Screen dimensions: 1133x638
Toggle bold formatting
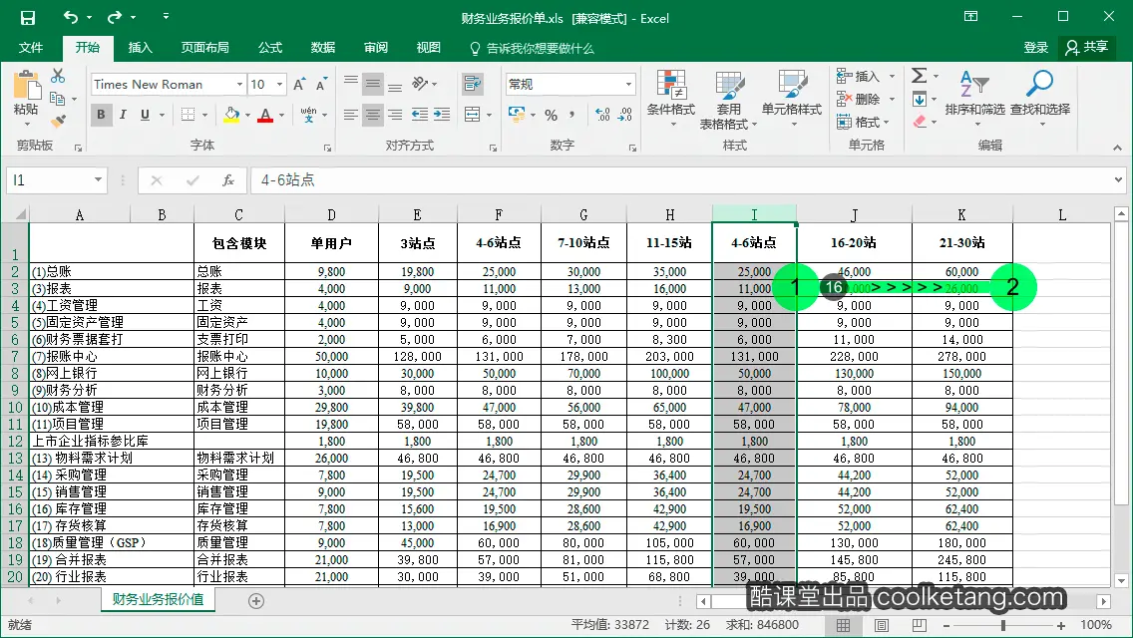pyautogui.click(x=101, y=115)
